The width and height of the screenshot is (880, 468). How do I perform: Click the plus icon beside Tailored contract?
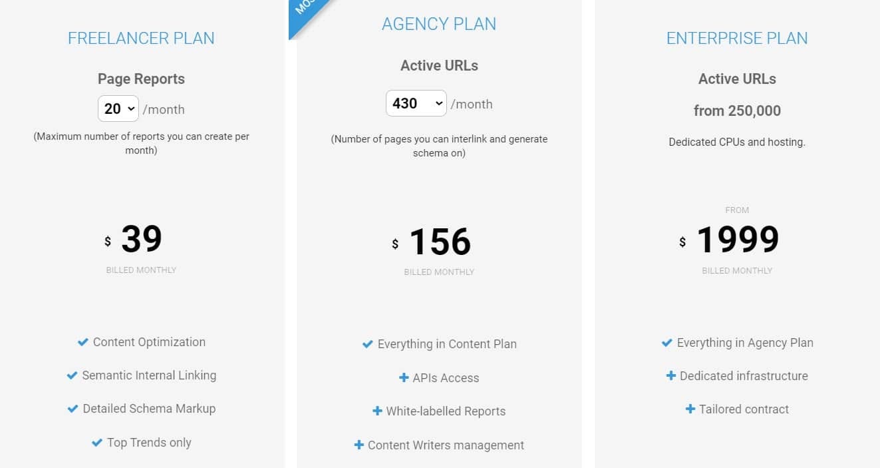click(x=690, y=409)
